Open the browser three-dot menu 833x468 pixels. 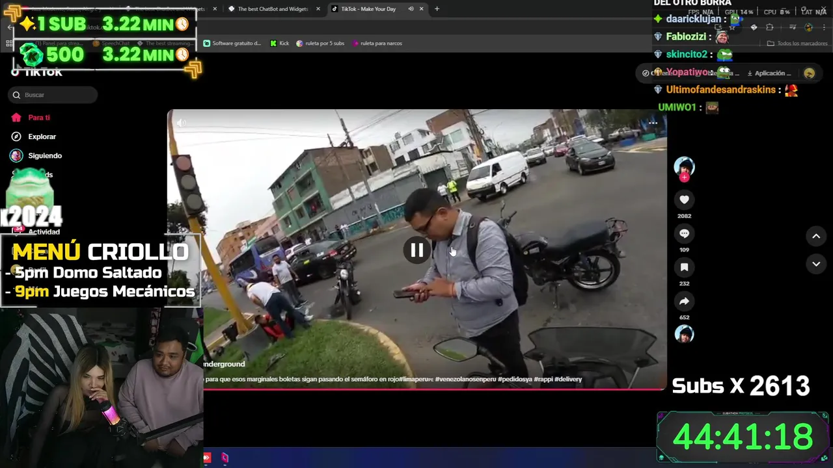(824, 27)
